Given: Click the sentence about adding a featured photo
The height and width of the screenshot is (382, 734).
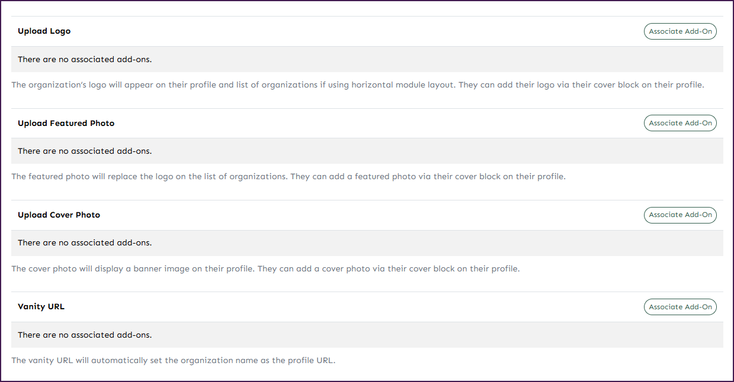Looking at the screenshot, I should [x=427, y=177].
